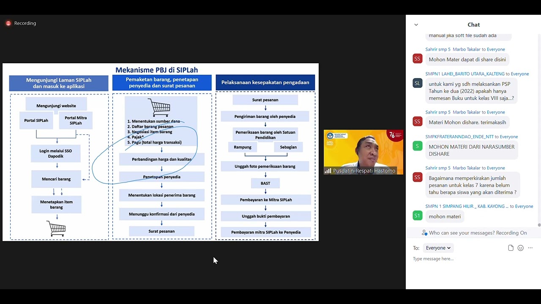
Task: Click the people icon beside "Who can see your messages?"
Action: coord(424,233)
